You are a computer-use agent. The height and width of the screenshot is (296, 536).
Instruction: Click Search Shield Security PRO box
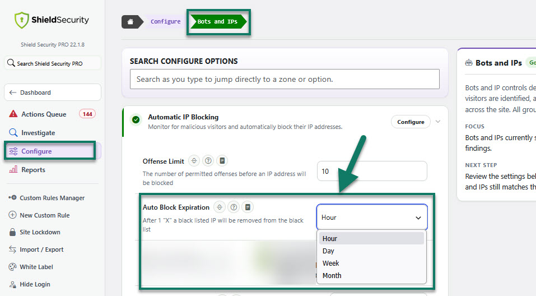(x=53, y=63)
